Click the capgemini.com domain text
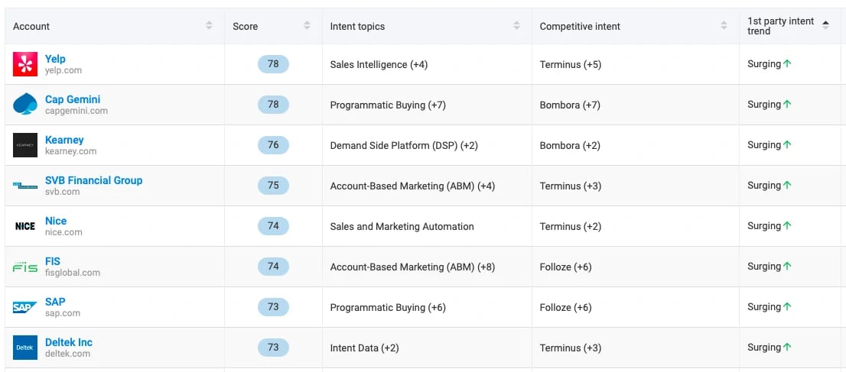This screenshot has height=372, width=846. tap(76, 111)
